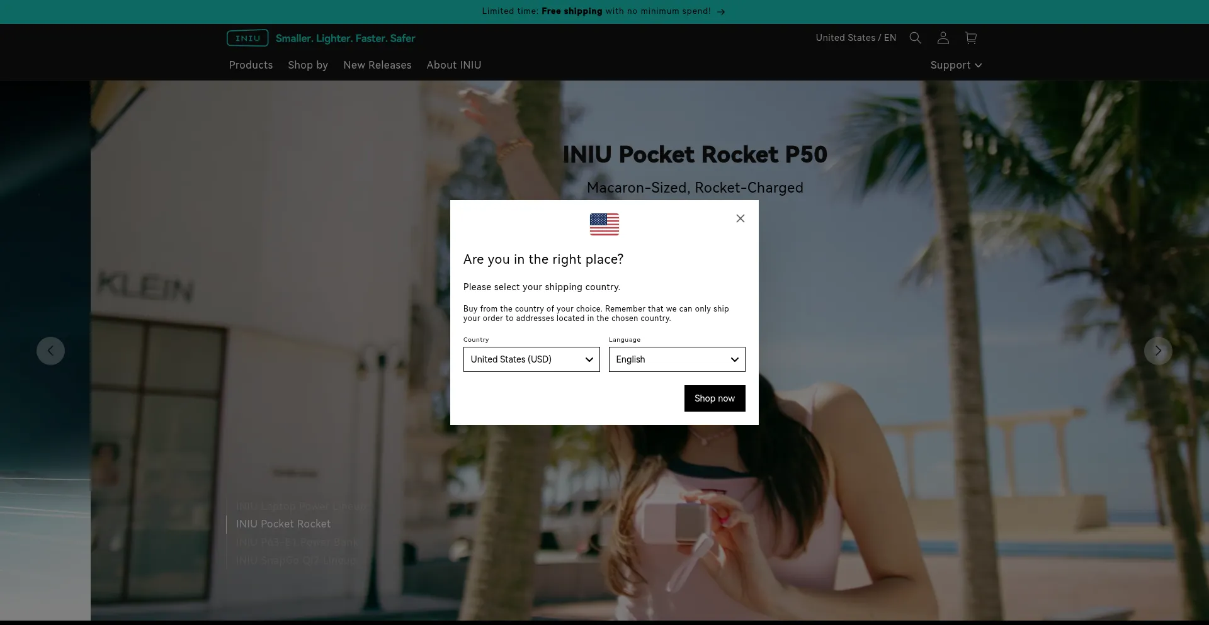Image resolution: width=1209 pixels, height=625 pixels.
Task: Click the Shop now button
Action: pyautogui.click(x=715, y=398)
